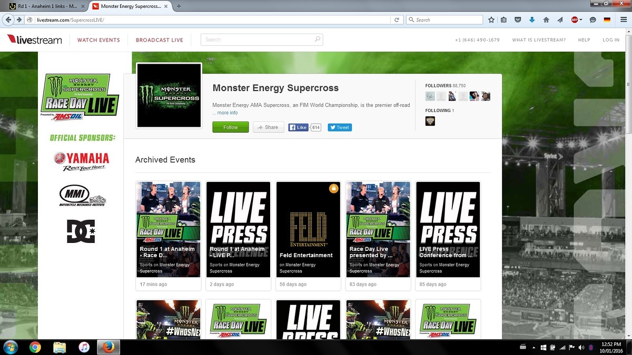Switch to the Rd 1 - Anaheim 1 links tab
Image resolution: width=632 pixels, height=355 pixels.
pos(46,6)
